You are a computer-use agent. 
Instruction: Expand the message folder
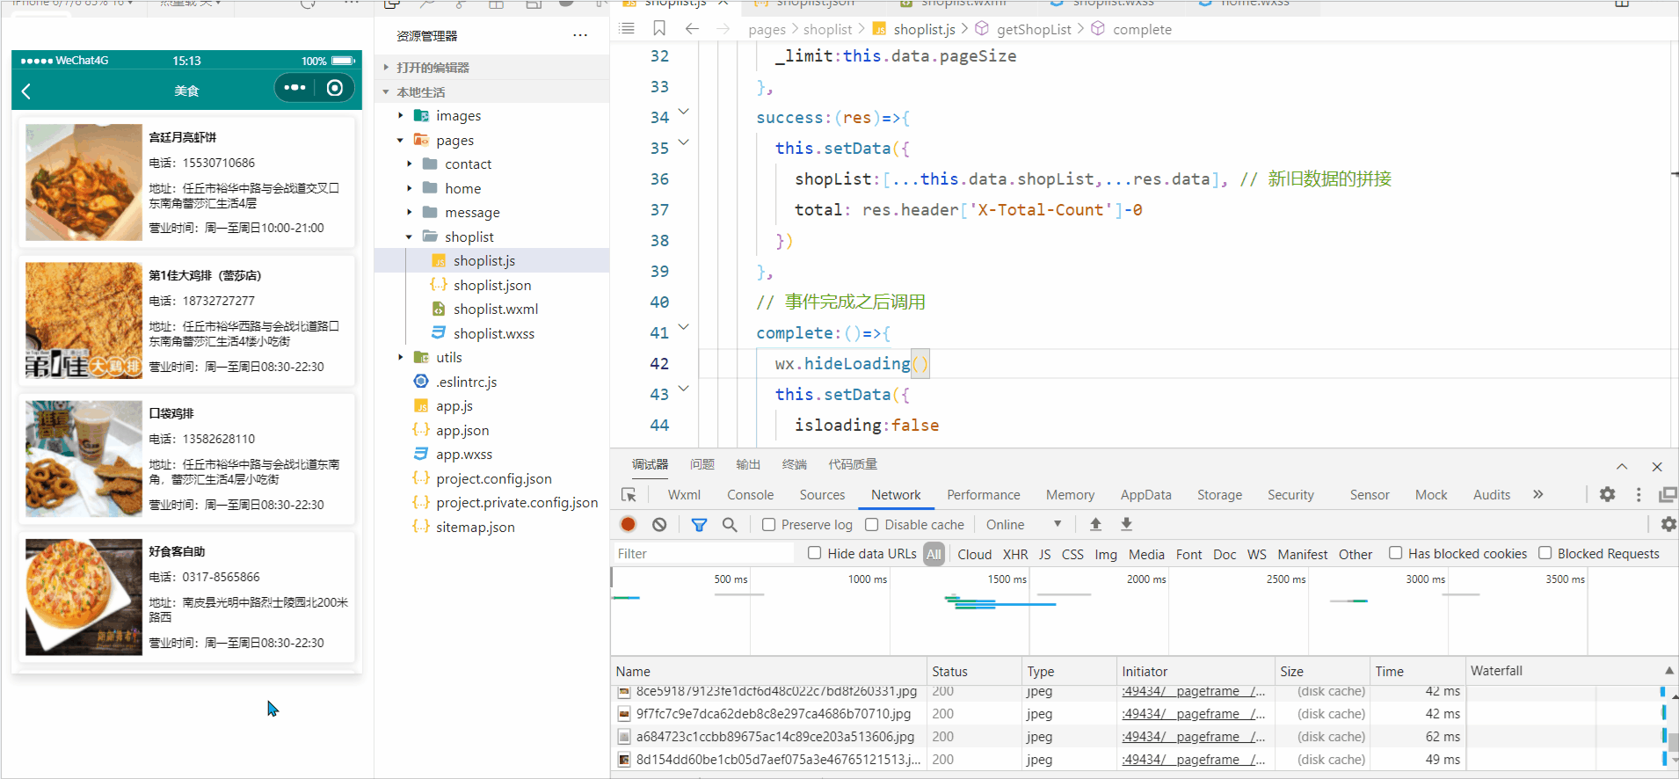pyautogui.click(x=409, y=212)
